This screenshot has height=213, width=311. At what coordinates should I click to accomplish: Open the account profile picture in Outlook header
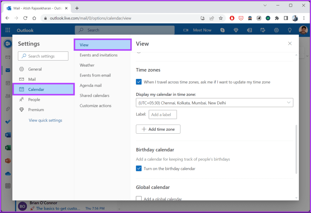303,30
